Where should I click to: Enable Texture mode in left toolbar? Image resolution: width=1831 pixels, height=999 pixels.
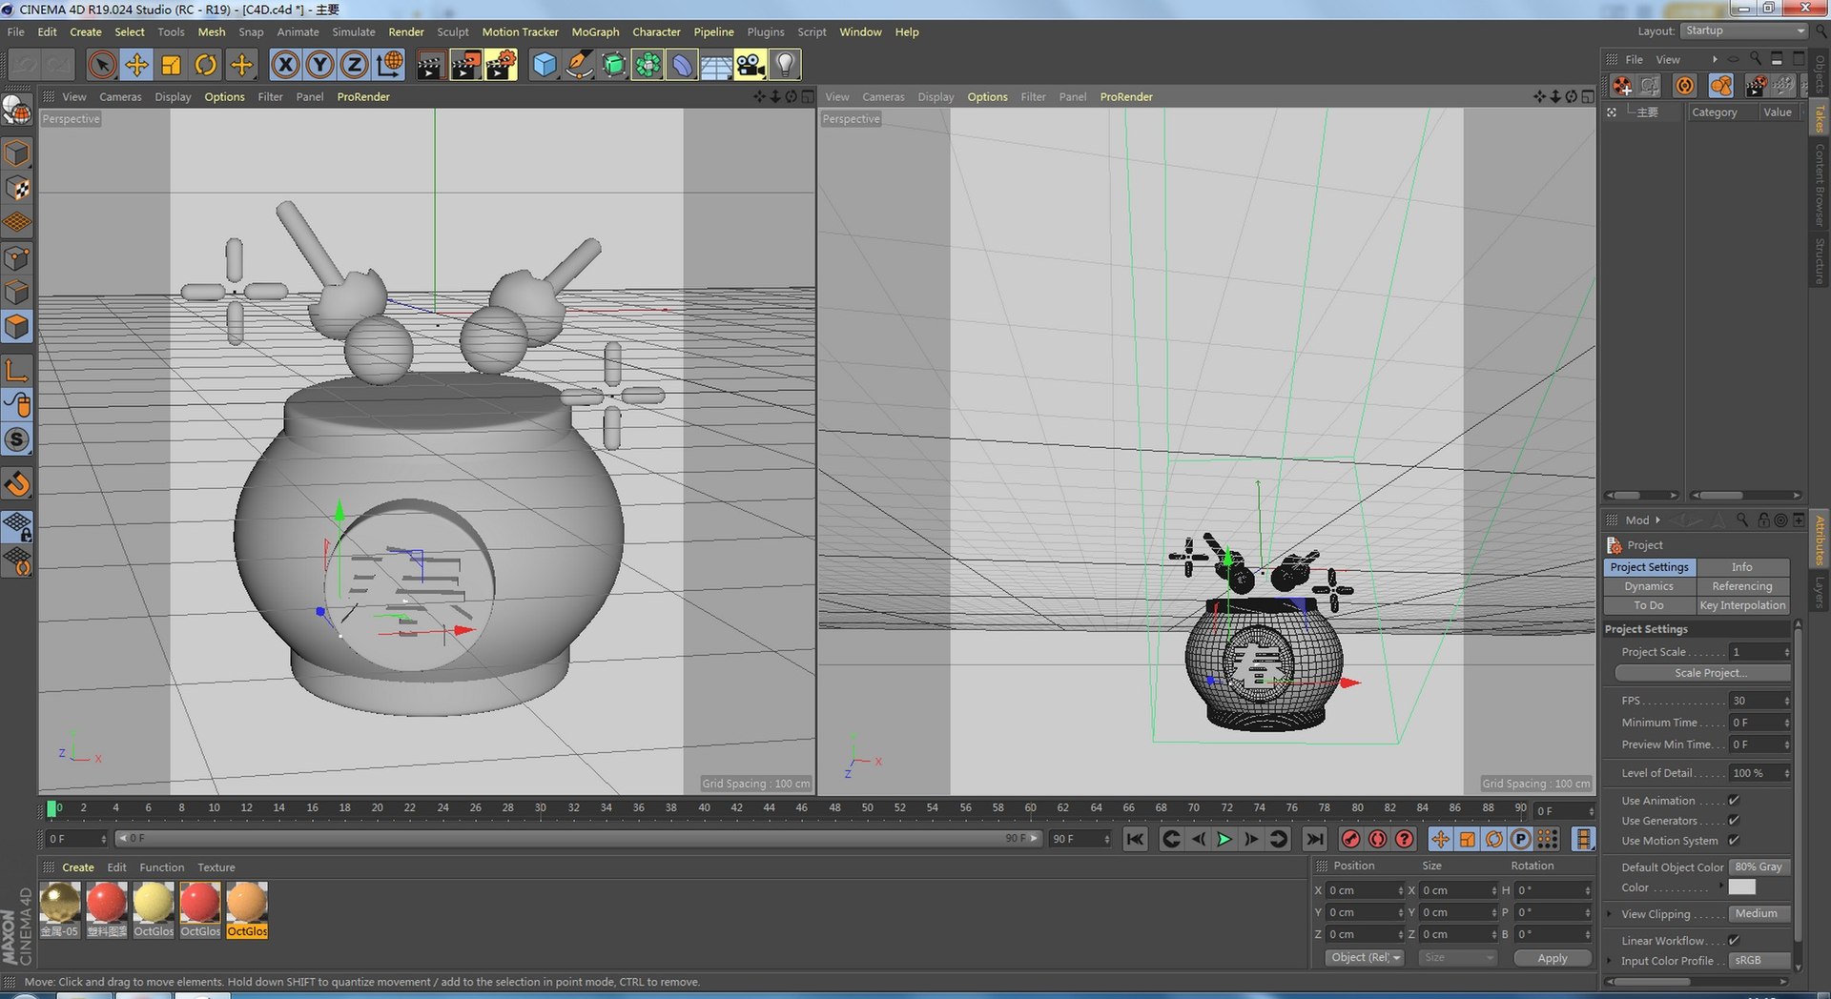17,188
